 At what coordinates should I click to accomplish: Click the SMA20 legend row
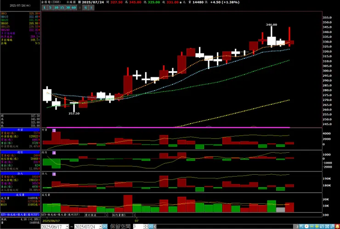tap(20, 20)
